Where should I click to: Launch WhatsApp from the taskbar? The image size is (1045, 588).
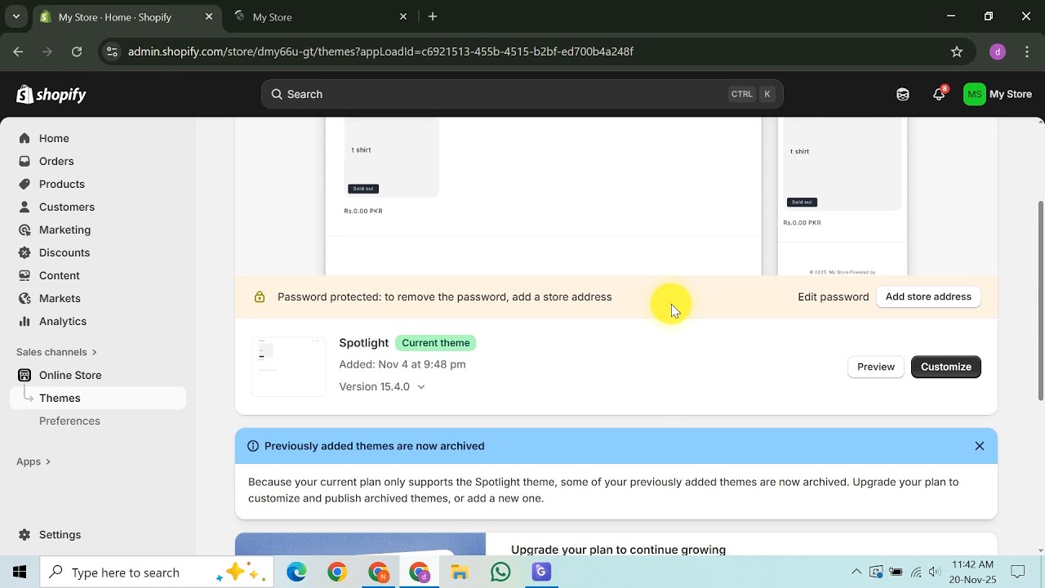pos(500,572)
